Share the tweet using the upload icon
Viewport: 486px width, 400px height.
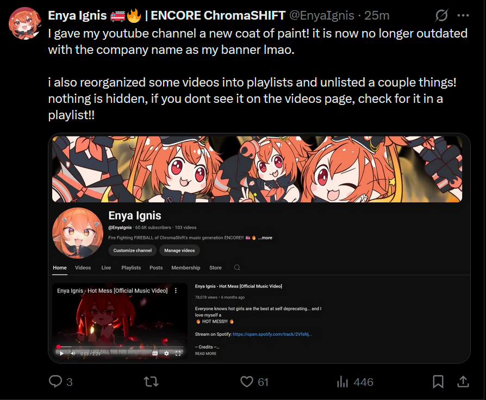tap(463, 381)
